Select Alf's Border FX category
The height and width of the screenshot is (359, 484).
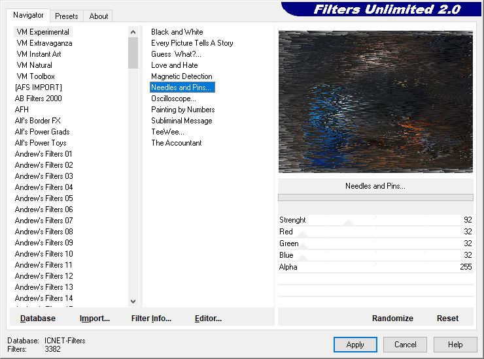pyautogui.click(x=38, y=121)
